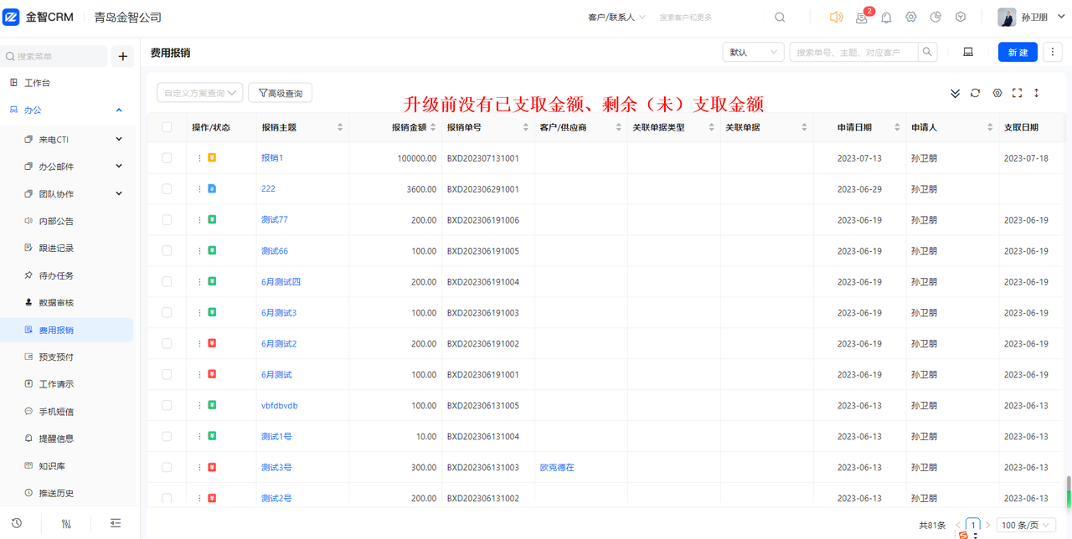Viewport: 1072px width, 539px height.
Task: Open the 默认 view dropdown
Action: (753, 52)
